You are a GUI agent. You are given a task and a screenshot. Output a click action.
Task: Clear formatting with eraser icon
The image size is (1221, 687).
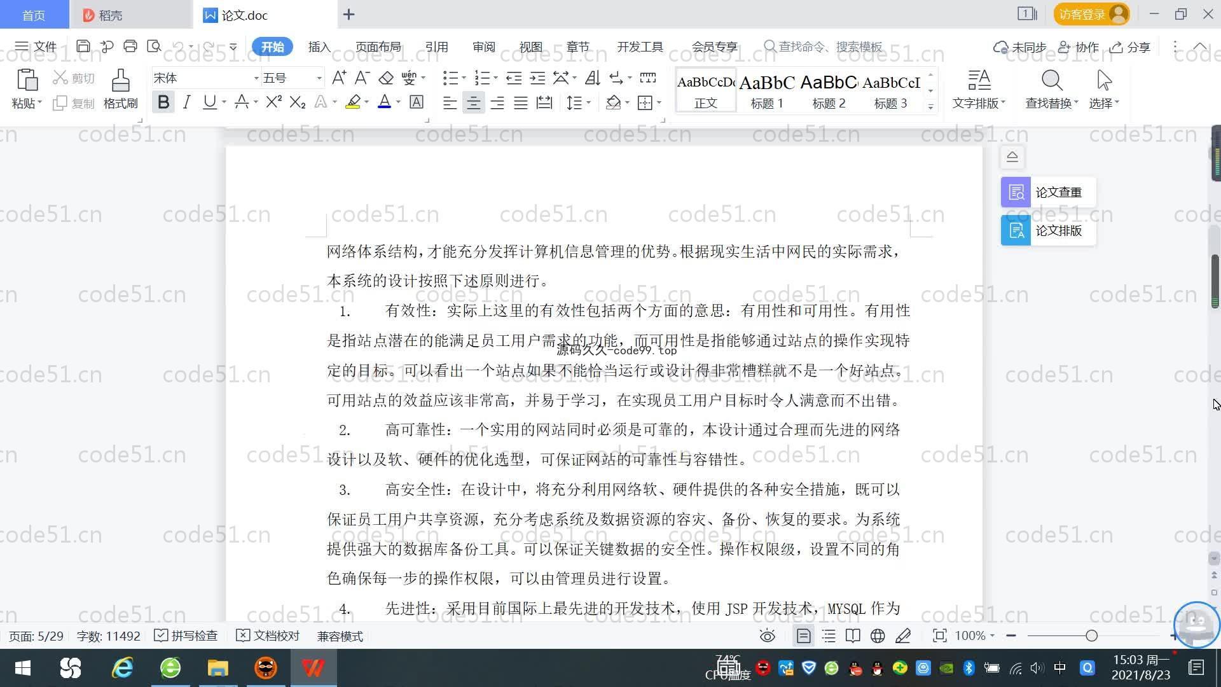pos(386,78)
